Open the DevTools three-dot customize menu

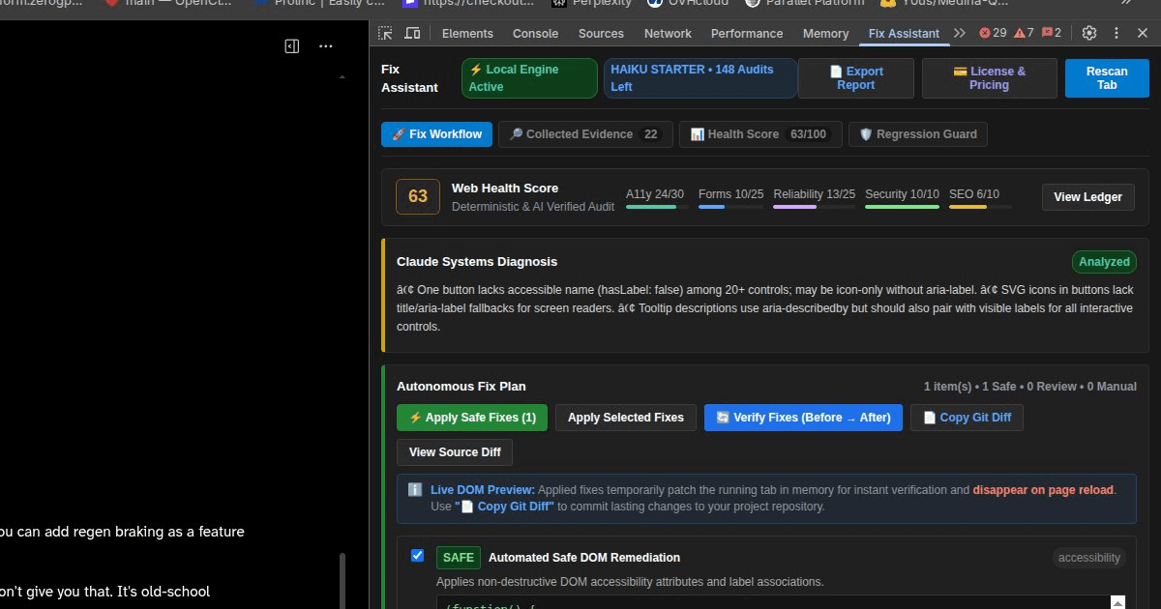click(x=1116, y=33)
